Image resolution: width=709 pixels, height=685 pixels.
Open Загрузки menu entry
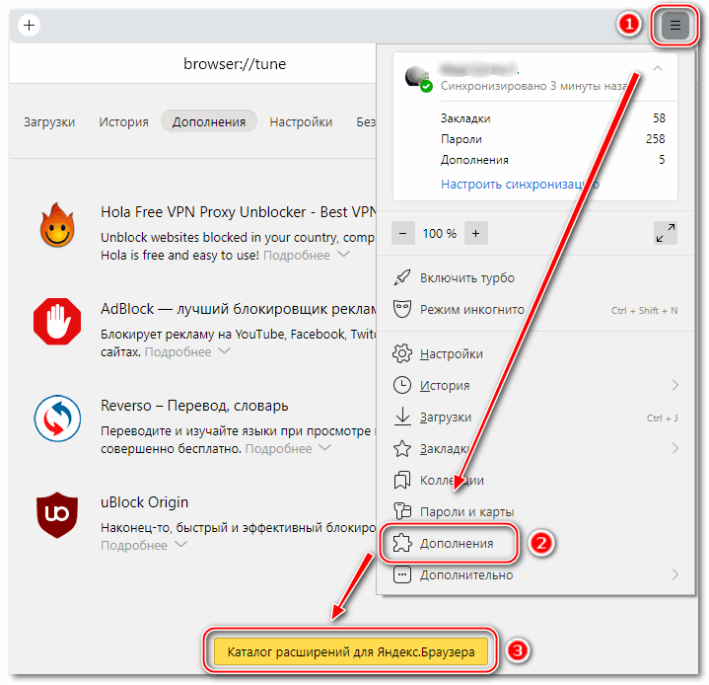(x=535, y=417)
